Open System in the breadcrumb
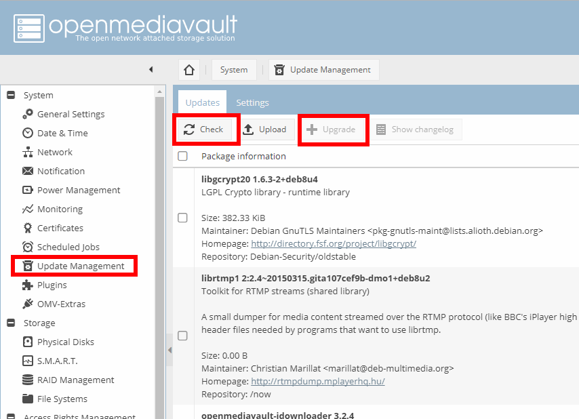Image resolution: width=579 pixels, height=419 pixels. pos(234,70)
